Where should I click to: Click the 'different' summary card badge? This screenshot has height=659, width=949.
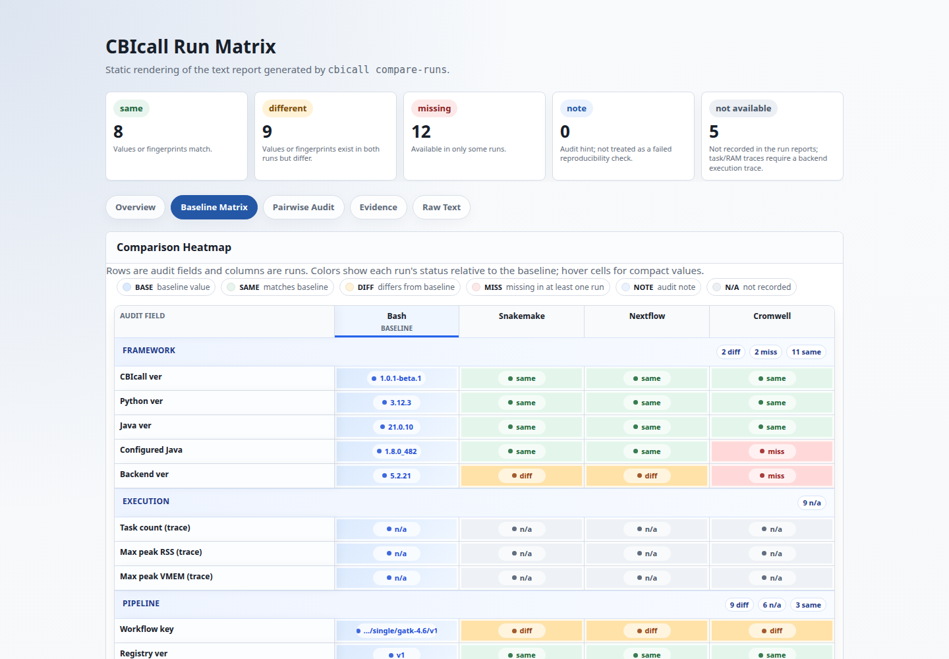(287, 108)
